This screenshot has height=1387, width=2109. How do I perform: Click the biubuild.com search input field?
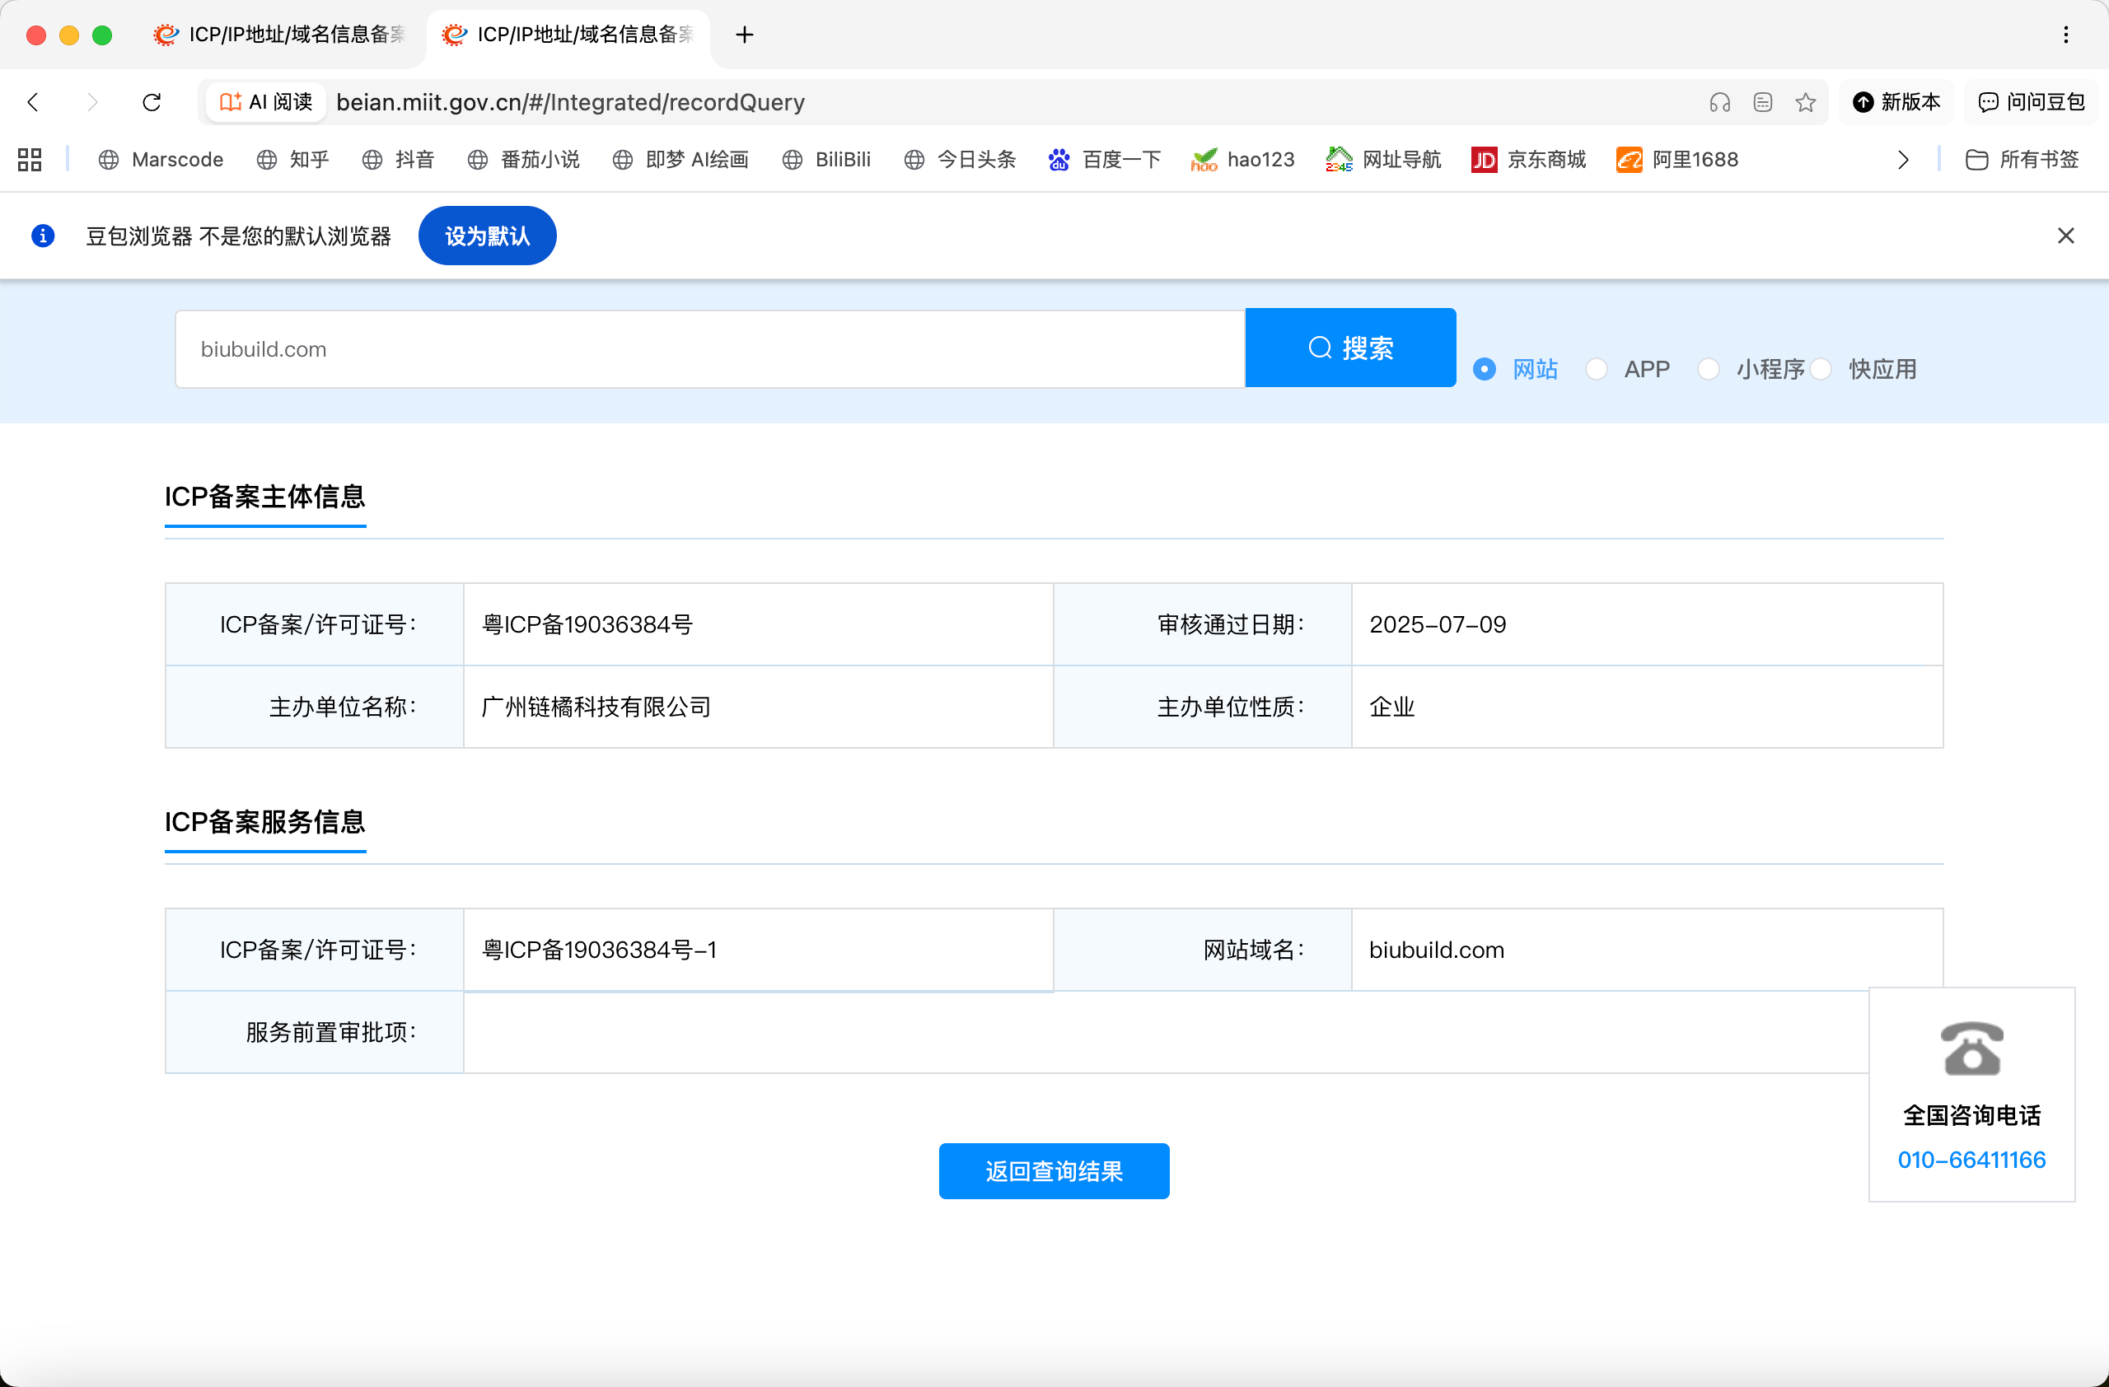pyautogui.click(x=709, y=348)
